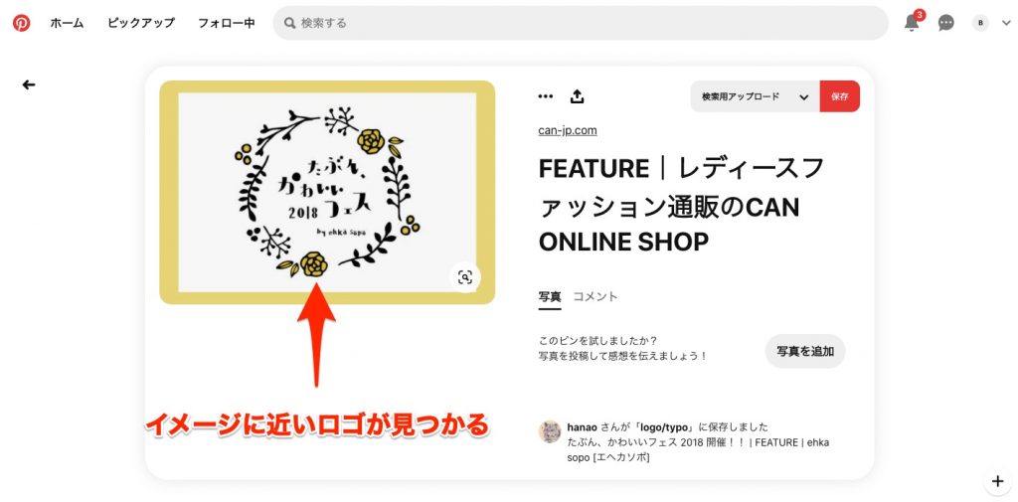Select the ホーム menu item

coord(67,23)
